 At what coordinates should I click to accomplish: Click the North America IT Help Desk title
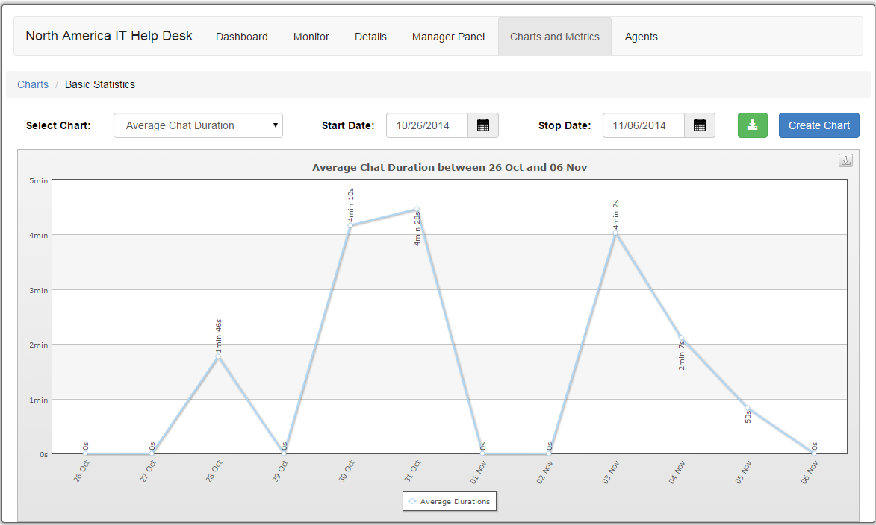point(109,36)
